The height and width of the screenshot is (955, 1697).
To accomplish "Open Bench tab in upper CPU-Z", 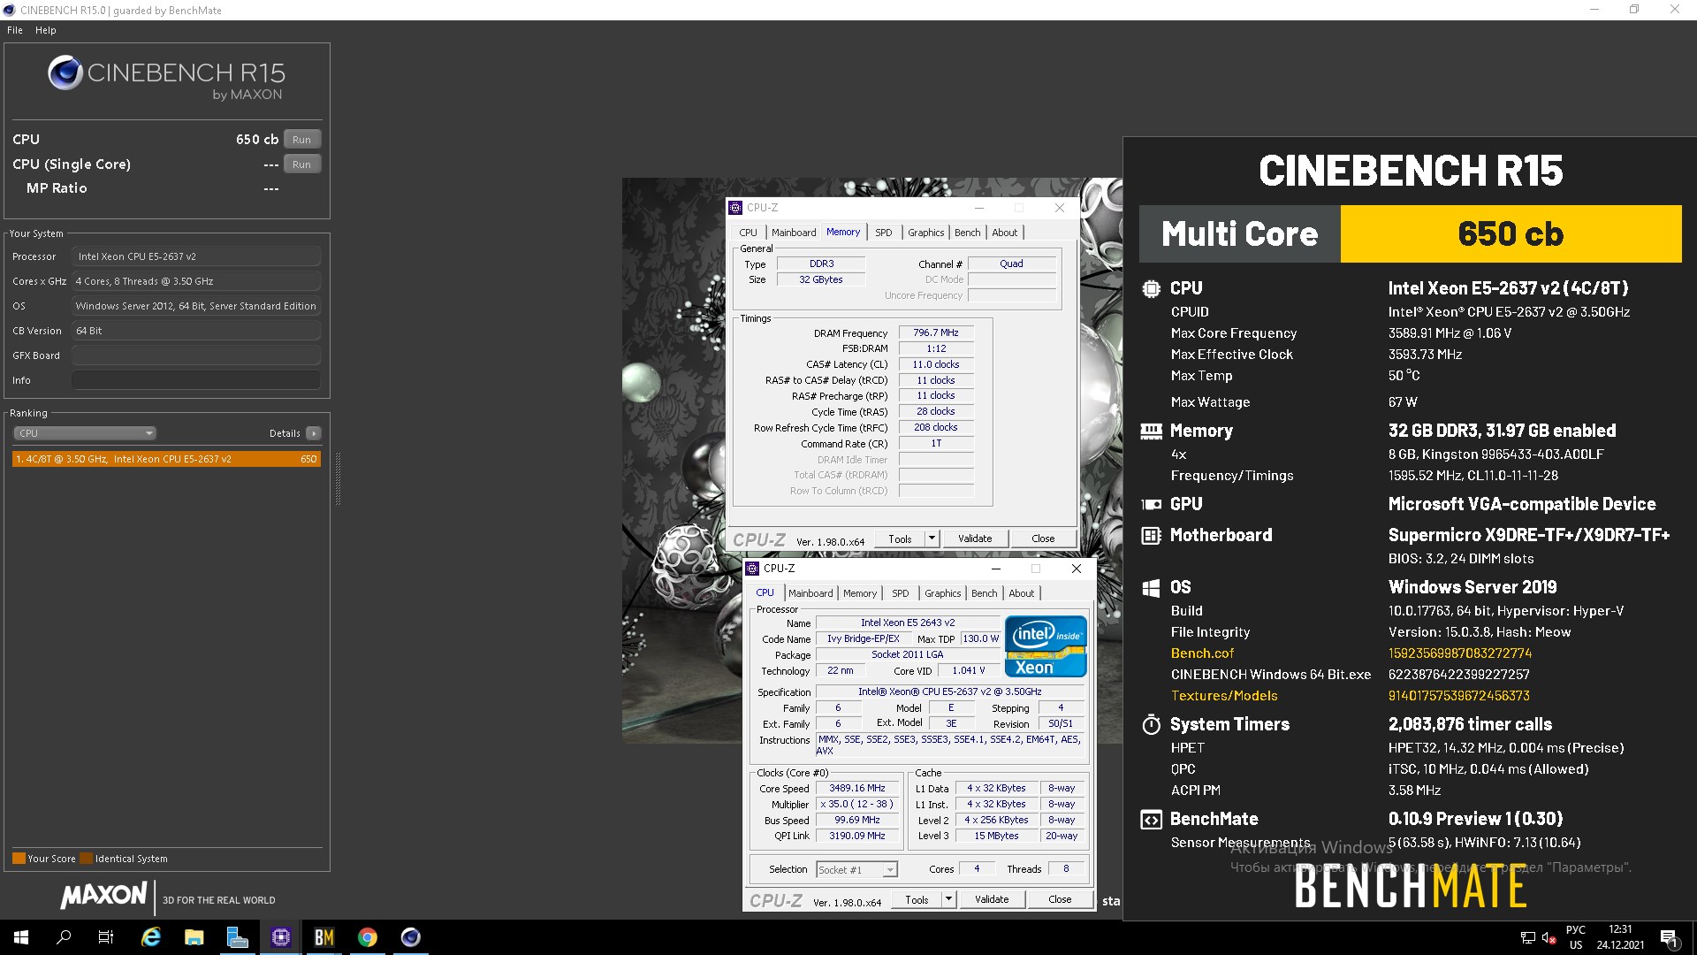I will [x=968, y=233].
